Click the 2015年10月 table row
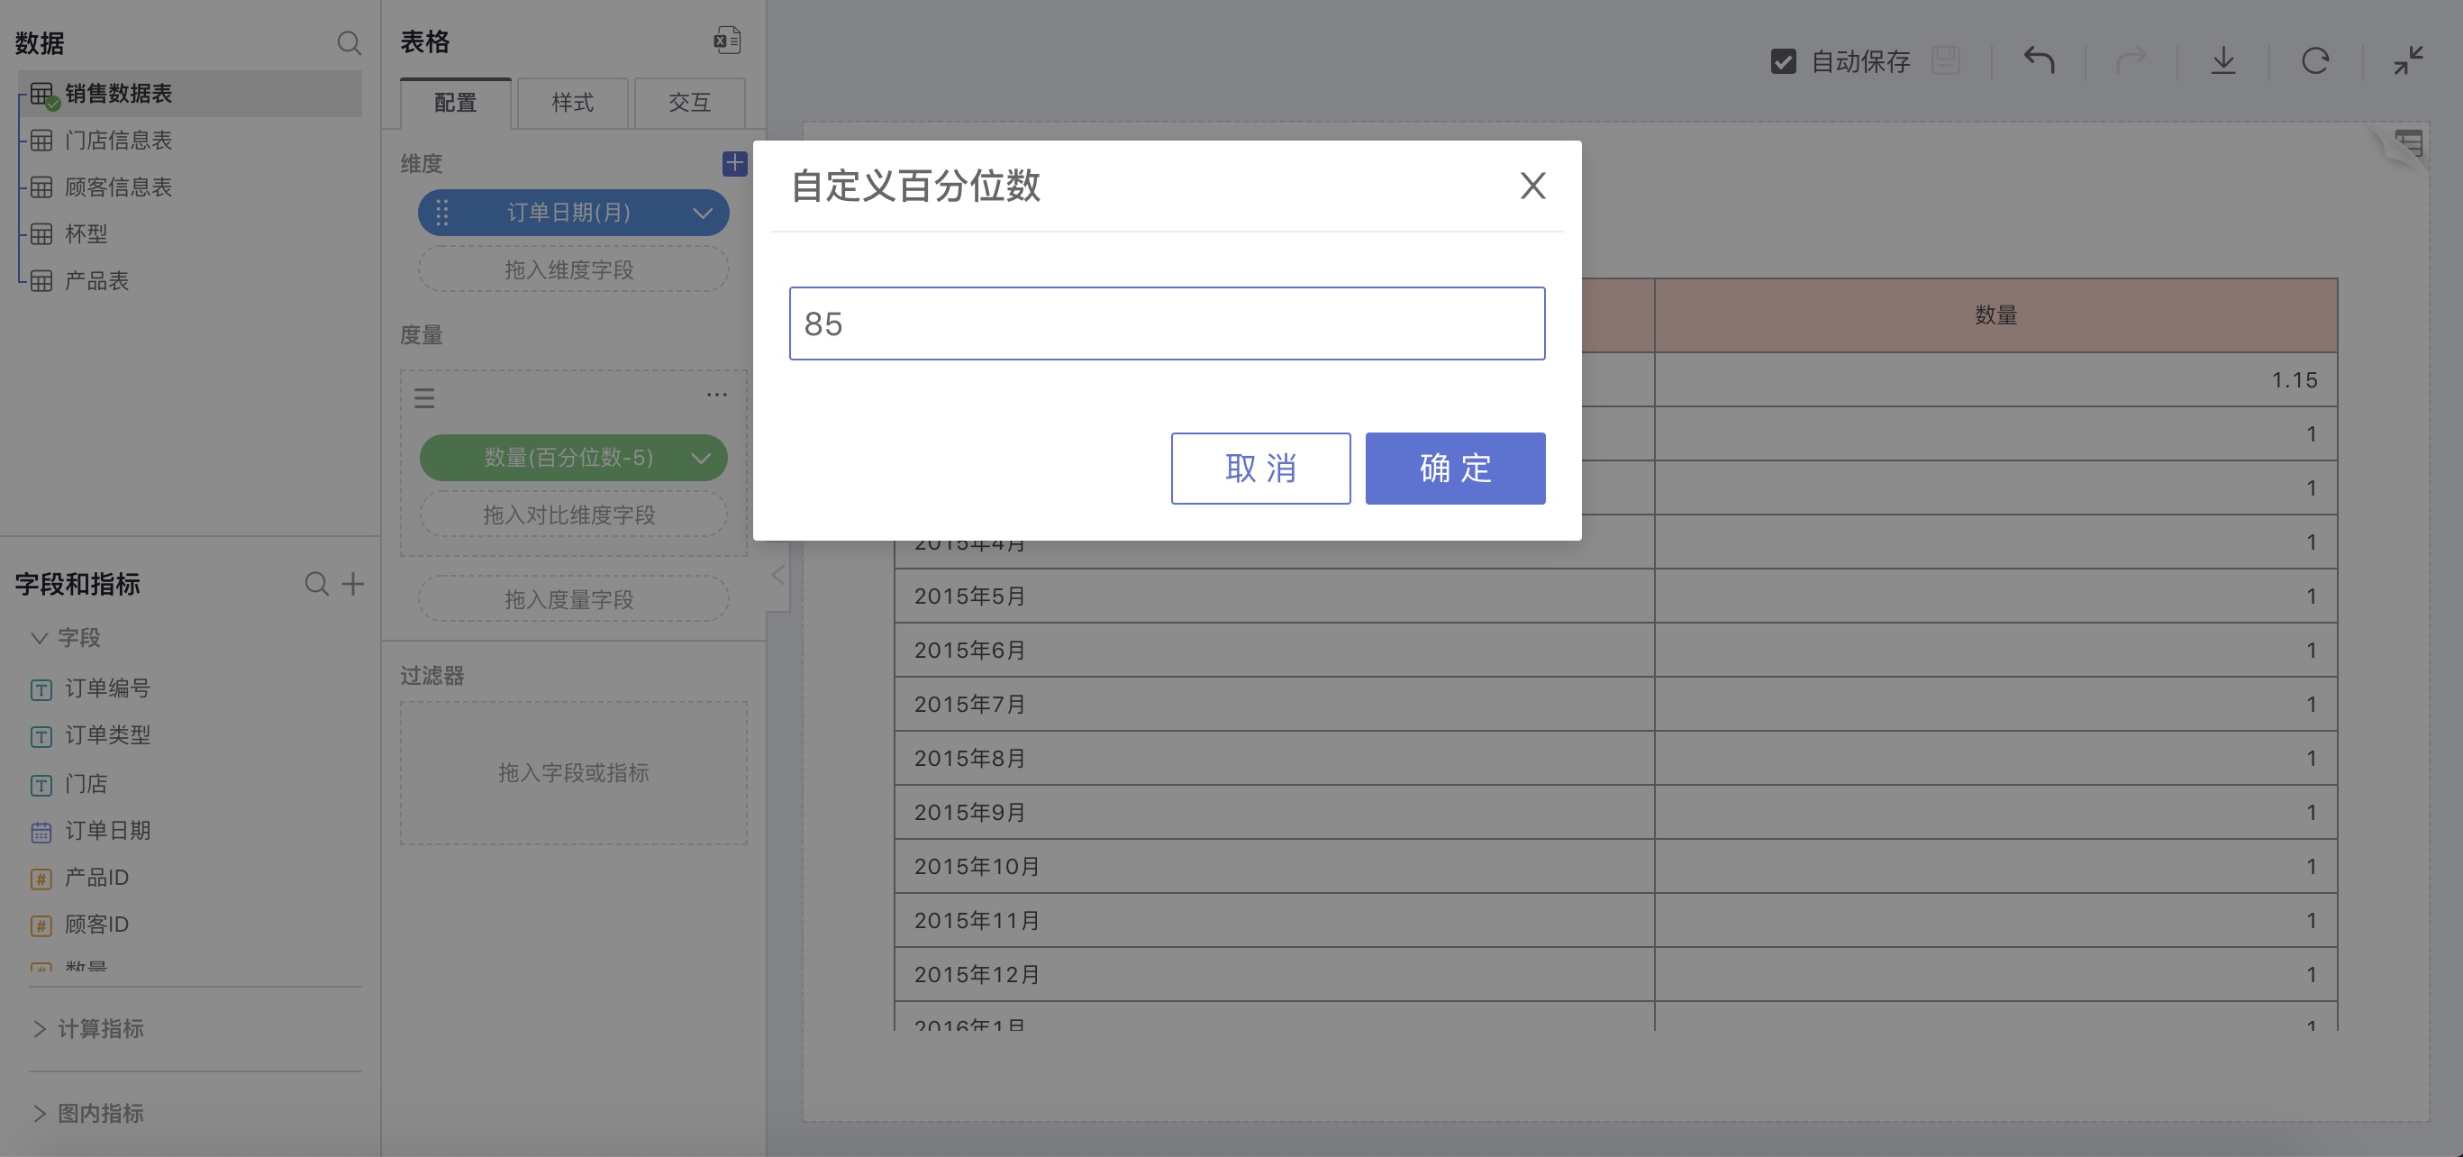Viewport: 2463px width, 1157px height. (x=1616, y=866)
